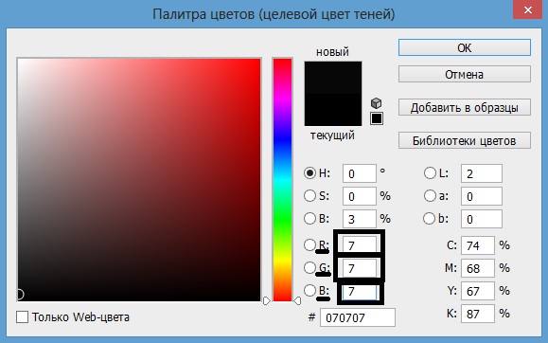Click the Lab a value input field
Screen dimensions: 548x343
coord(482,196)
